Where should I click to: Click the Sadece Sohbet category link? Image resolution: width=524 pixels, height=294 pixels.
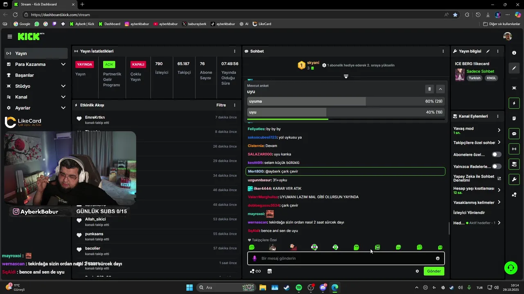click(480, 71)
